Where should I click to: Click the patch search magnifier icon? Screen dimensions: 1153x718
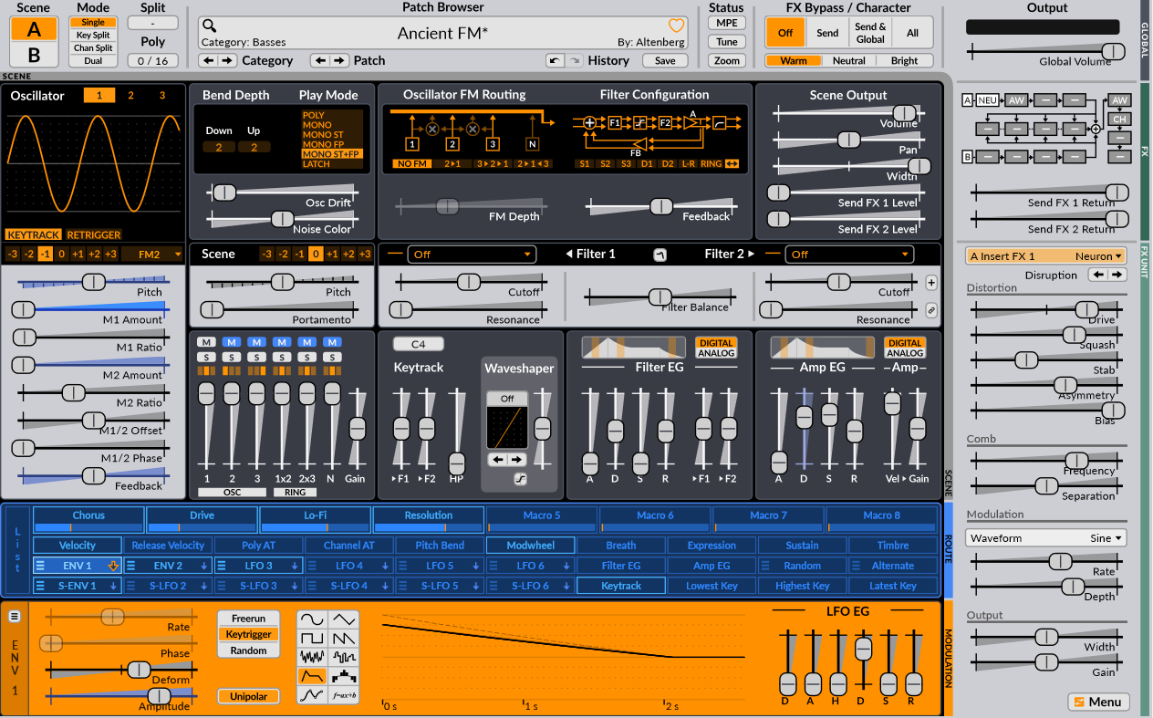click(210, 26)
